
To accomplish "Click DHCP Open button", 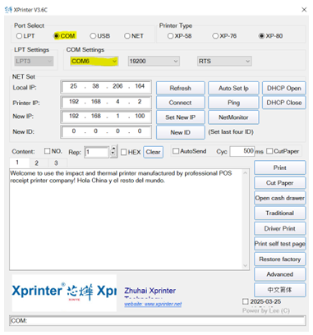I will (x=284, y=88).
